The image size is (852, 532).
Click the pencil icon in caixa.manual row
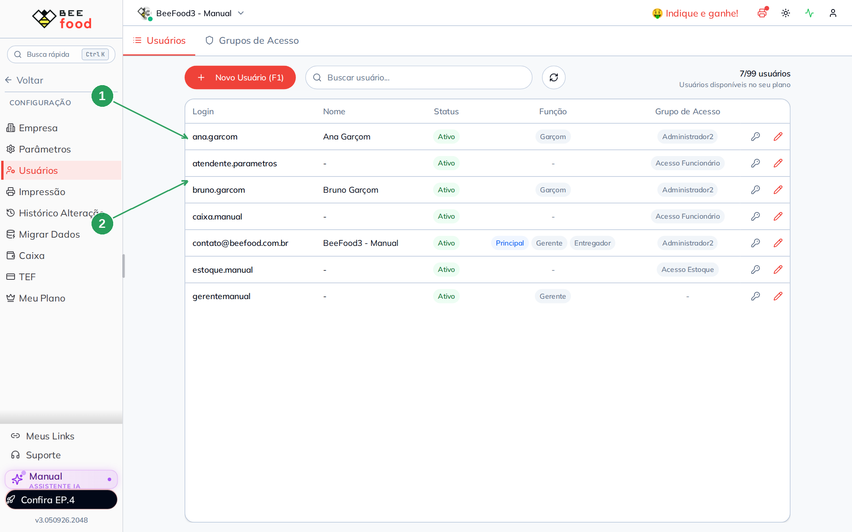(778, 216)
